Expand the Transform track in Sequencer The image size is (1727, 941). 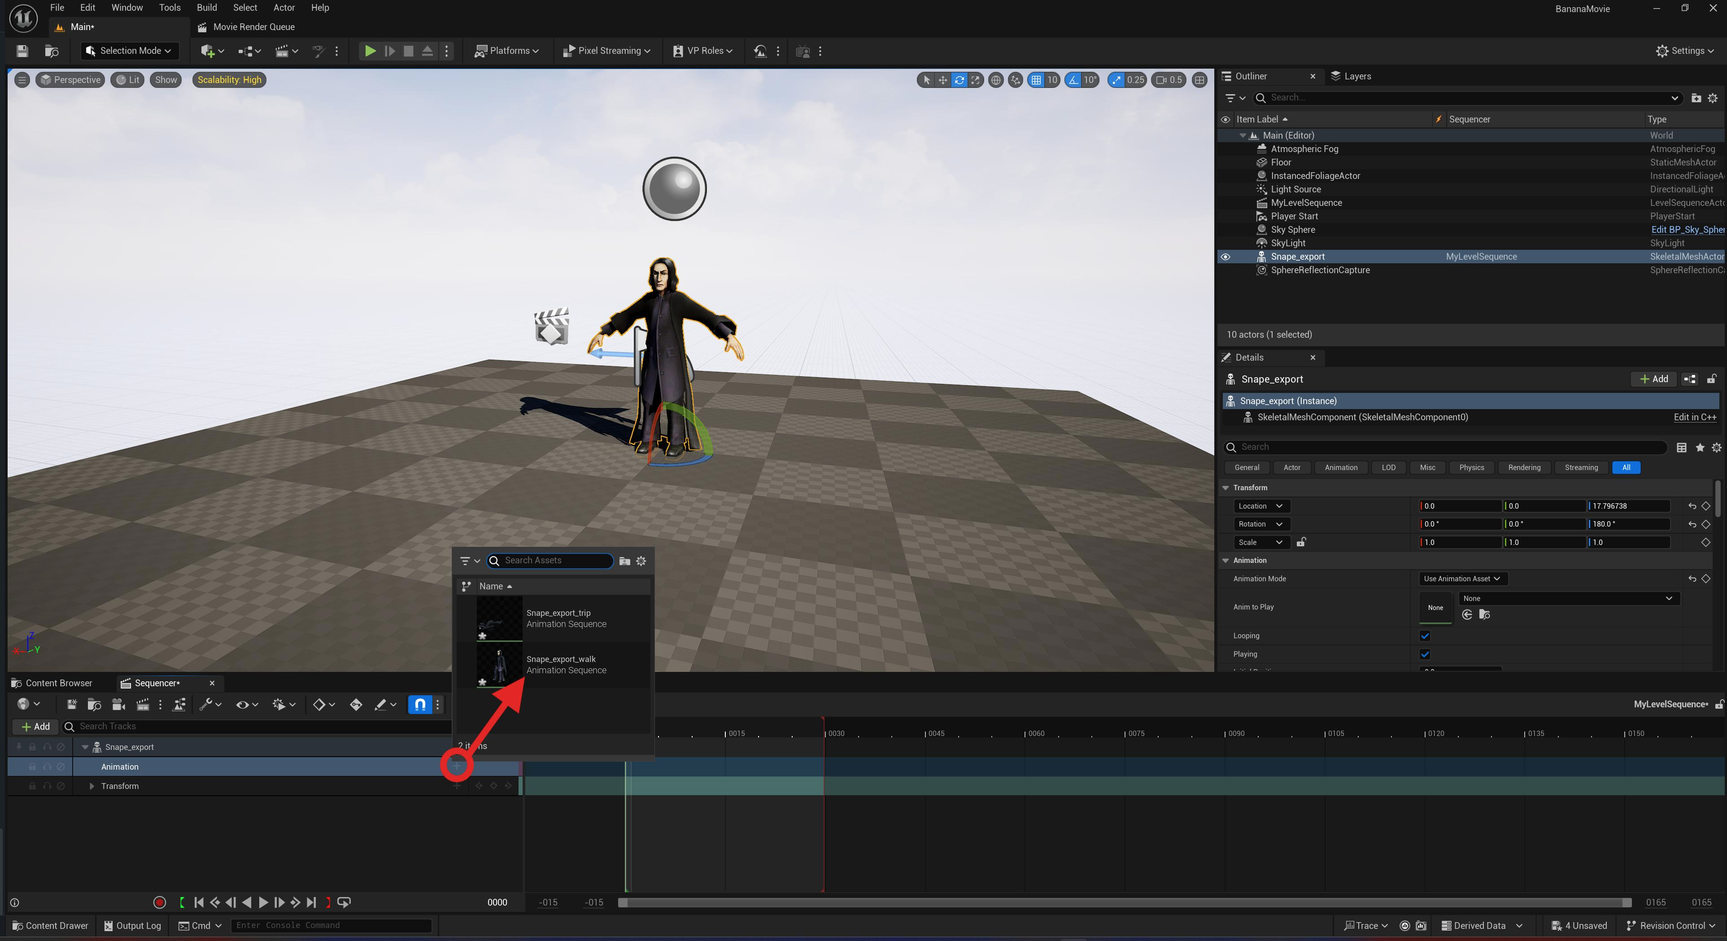click(x=92, y=786)
